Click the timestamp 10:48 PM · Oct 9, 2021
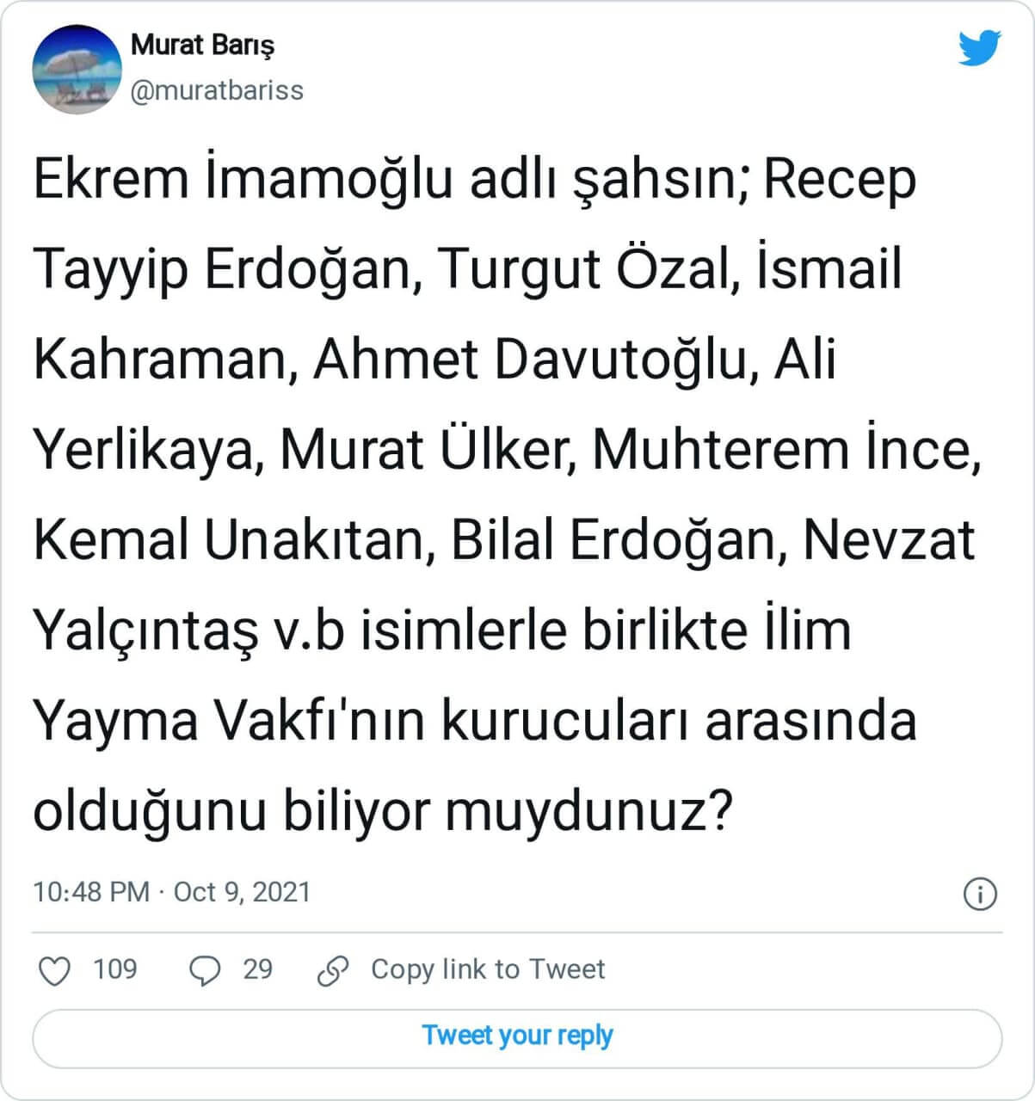 pos(171,892)
